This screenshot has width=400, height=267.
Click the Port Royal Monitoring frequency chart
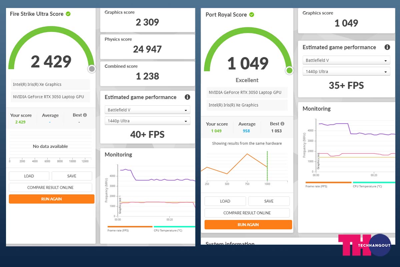349,148
